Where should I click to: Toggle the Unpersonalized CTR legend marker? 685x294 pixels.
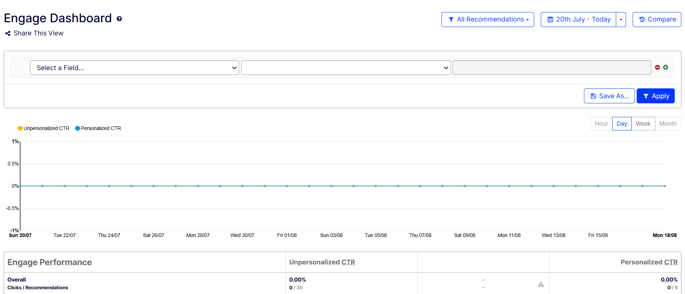point(20,128)
